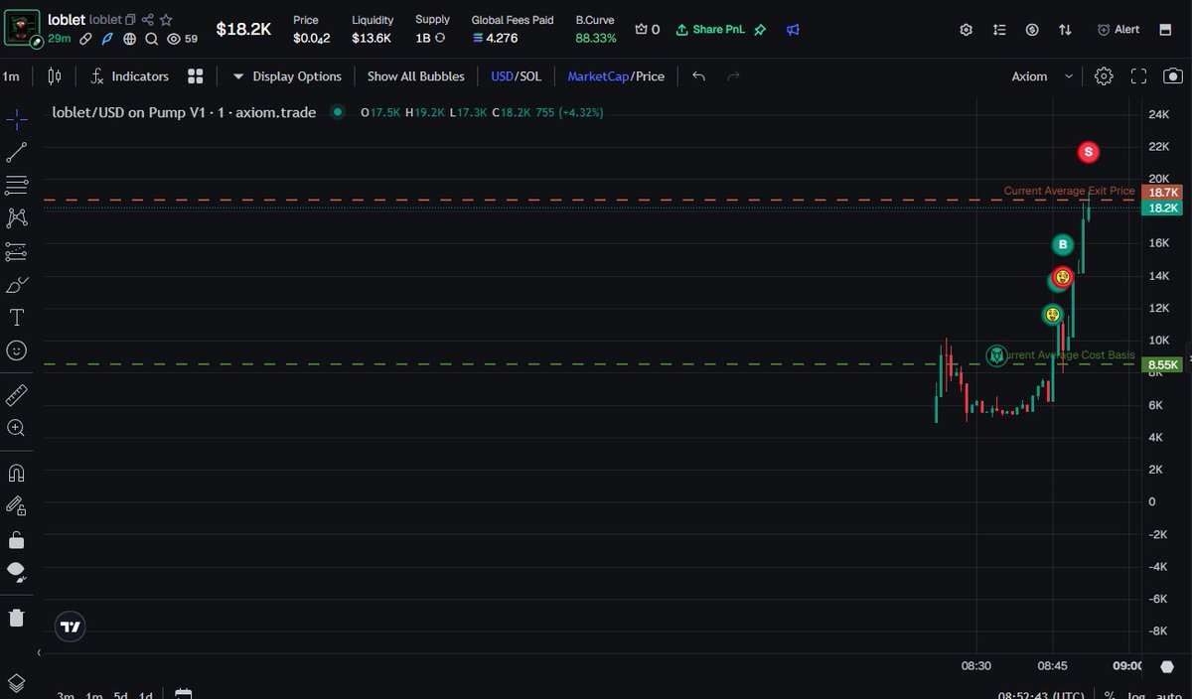Refresh the supply value
Image resolution: width=1192 pixels, height=699 pixels.
[440, 38]
